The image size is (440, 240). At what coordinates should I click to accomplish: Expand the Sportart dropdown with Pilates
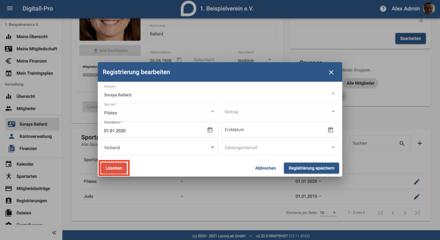point(159,111)
